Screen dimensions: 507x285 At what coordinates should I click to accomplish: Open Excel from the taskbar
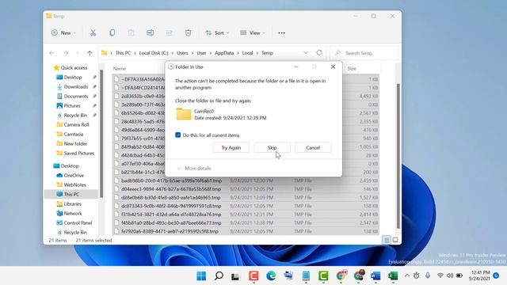coord(393,275)
